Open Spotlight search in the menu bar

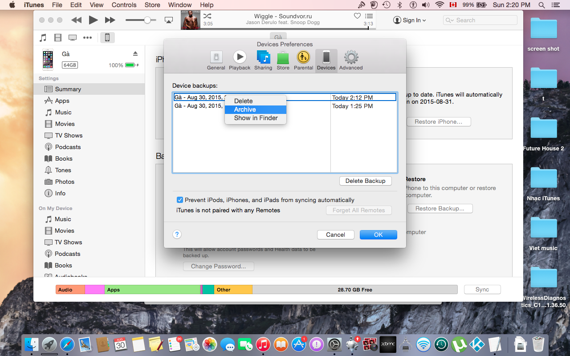(x=541, y=5)
